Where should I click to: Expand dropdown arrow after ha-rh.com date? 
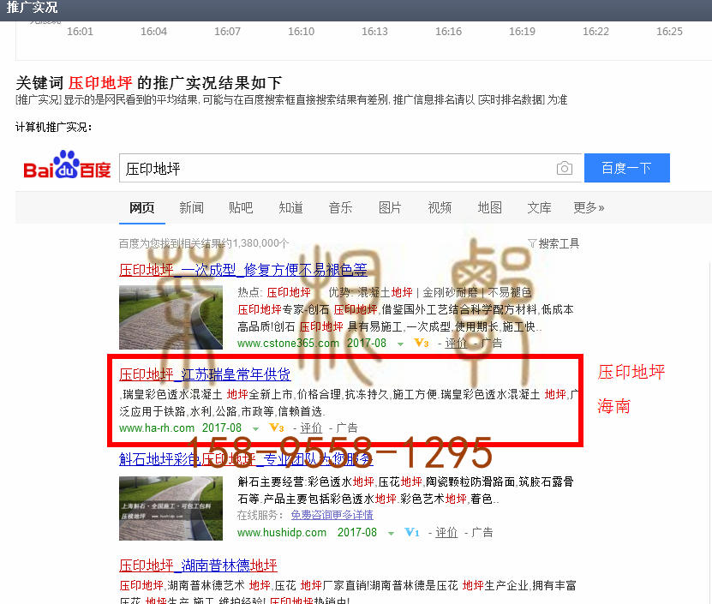(255, 429)
